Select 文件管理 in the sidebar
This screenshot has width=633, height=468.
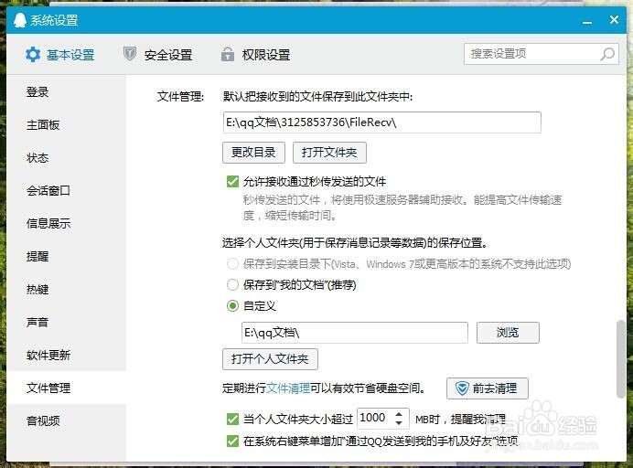(x=66, y=388)
